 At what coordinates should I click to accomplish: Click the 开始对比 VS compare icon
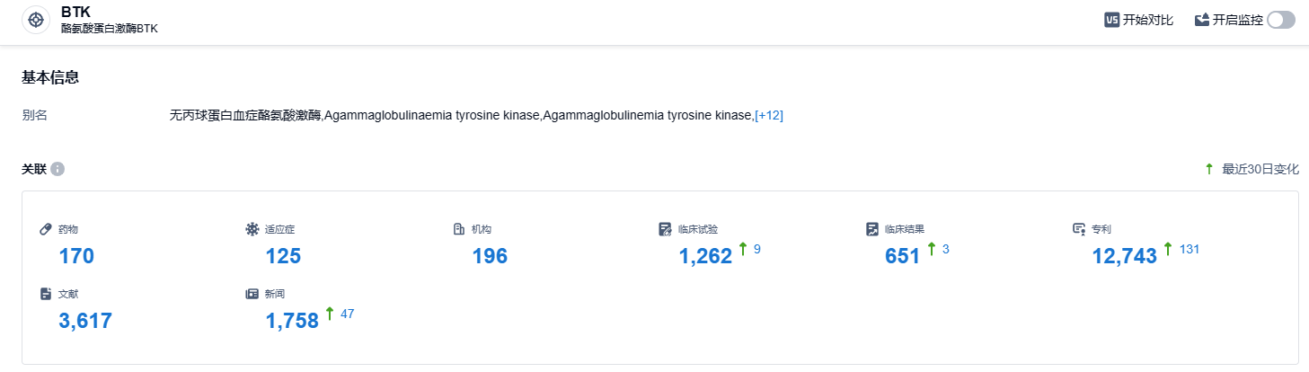pos(1111,20)
